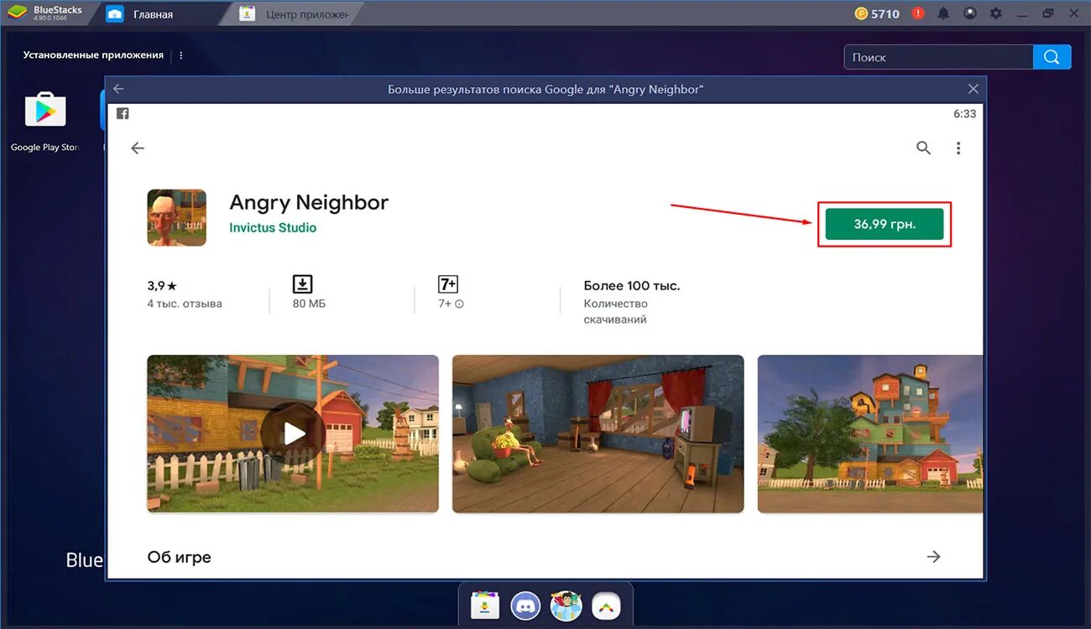Open search within the Play Store page
This screenshot has width=1091, height=629.
point(923,148)
